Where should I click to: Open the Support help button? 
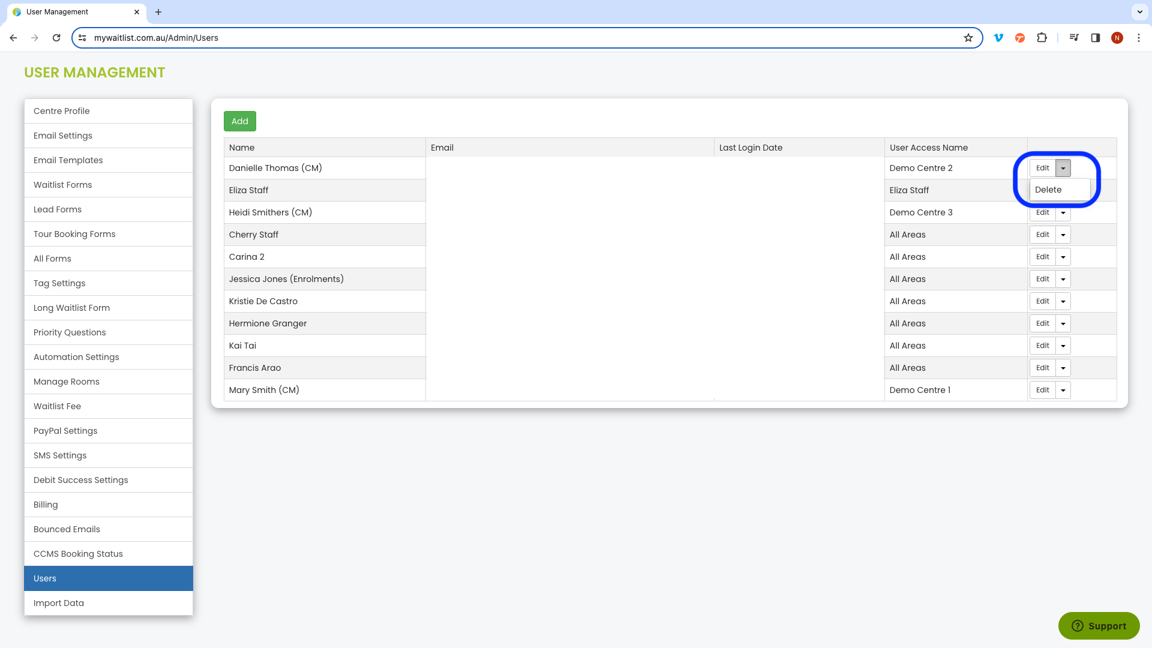(x=1099, y=626)
